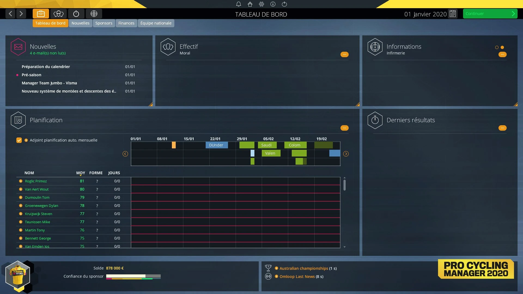Switch to the Finances tab
The height and width of the screenshot is (294, 523).
coord(126,23)
